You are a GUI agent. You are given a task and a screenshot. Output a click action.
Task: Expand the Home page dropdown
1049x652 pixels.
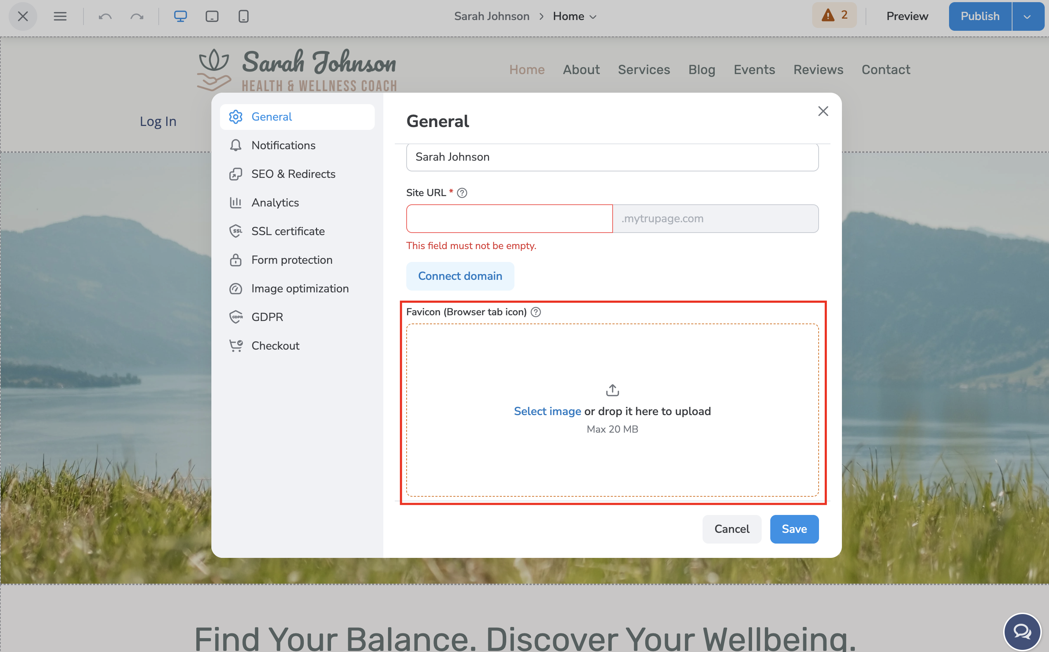click(575, 16)
